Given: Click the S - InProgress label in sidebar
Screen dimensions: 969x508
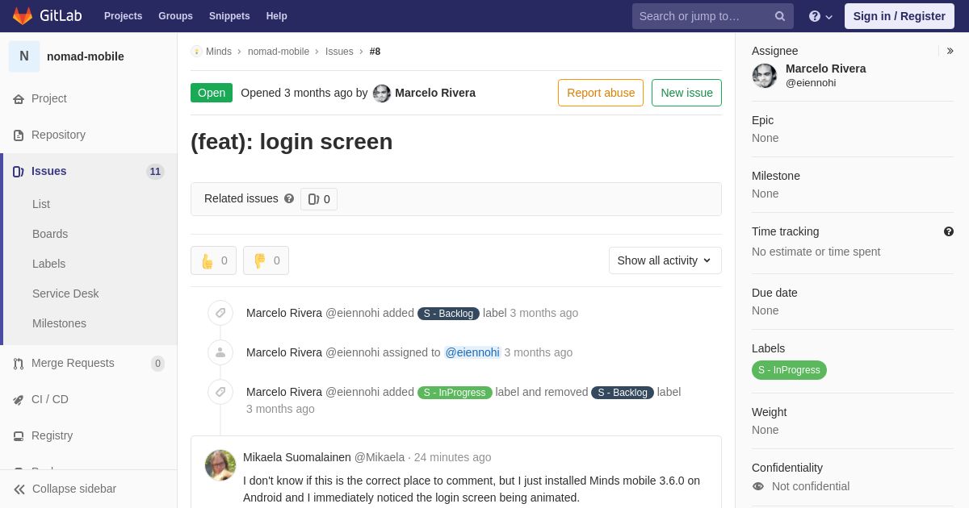Looking at the screenshot, I should (x=789, y=370).
